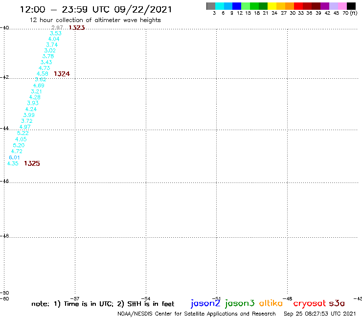Click the '70 (ft)' legend scale label
362x318 pixels.
[350, 13]
